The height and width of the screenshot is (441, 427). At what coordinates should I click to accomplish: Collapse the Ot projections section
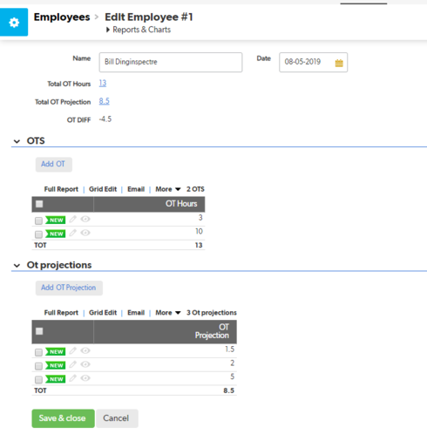(17, 266)
